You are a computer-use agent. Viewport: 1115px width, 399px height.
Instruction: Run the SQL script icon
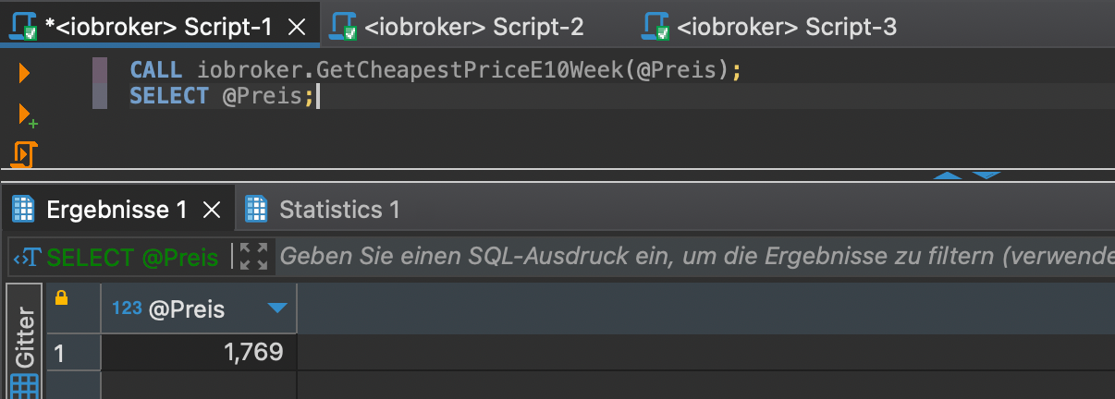[x=24, y=153]
